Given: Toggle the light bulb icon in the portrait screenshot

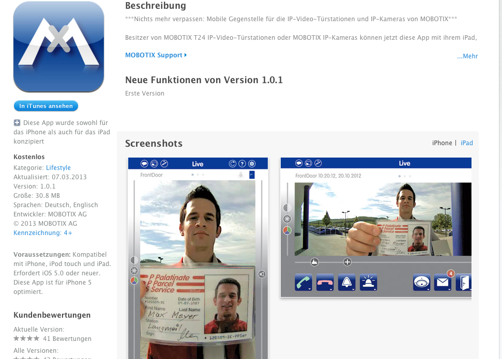Looking at the screenshot, I should point(241,175).
